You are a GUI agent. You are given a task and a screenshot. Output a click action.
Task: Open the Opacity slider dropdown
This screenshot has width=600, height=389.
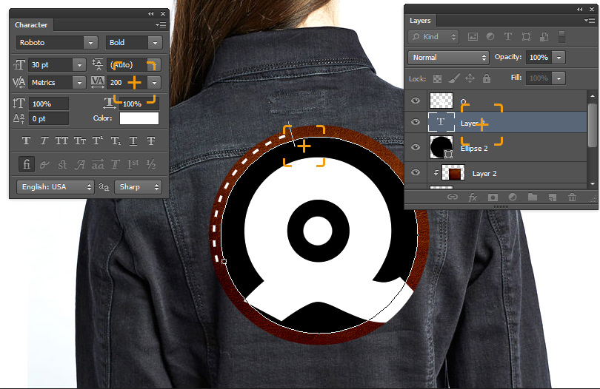click(x=559, y=58)
